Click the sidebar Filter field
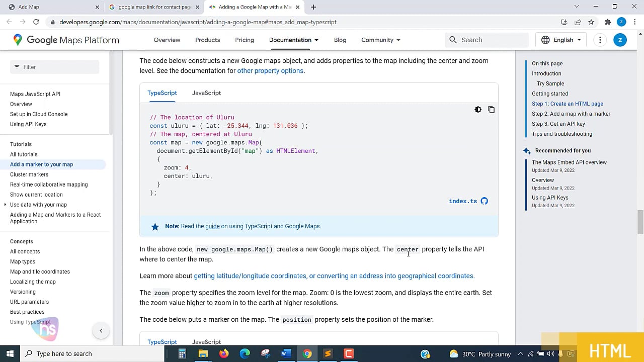Image resolution: width=644 pixels, height=362 pixels. pyautogui.click(x=54, y=67)
